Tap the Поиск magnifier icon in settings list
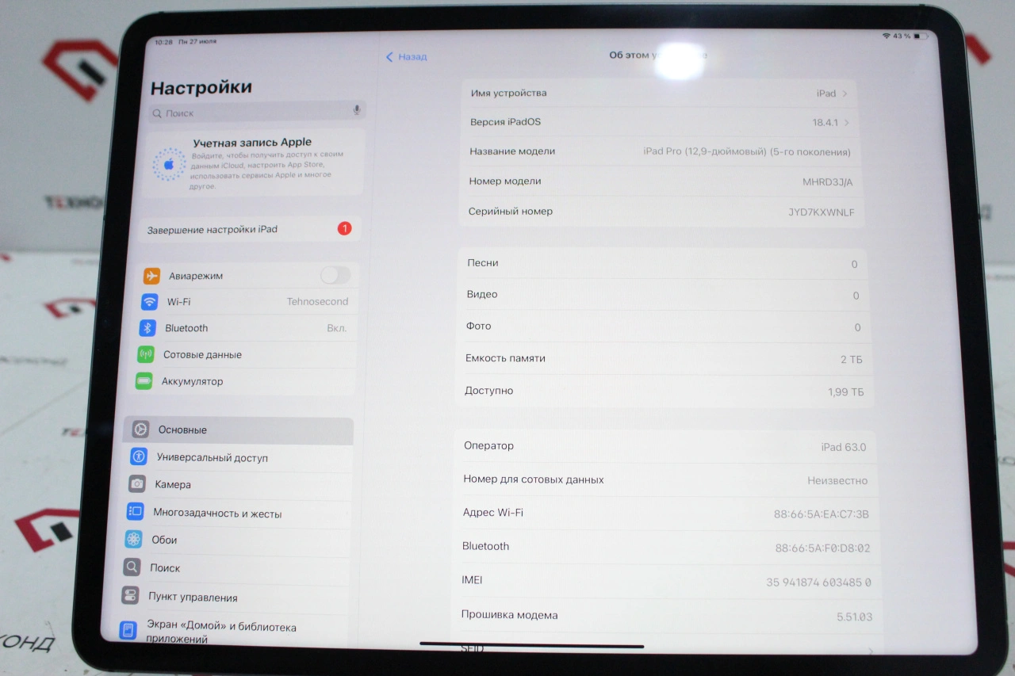 (132, 567)
